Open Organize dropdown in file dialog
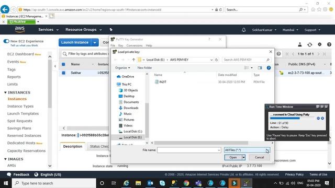The height and width of the screenshot is (188, 335). point(122,68)
